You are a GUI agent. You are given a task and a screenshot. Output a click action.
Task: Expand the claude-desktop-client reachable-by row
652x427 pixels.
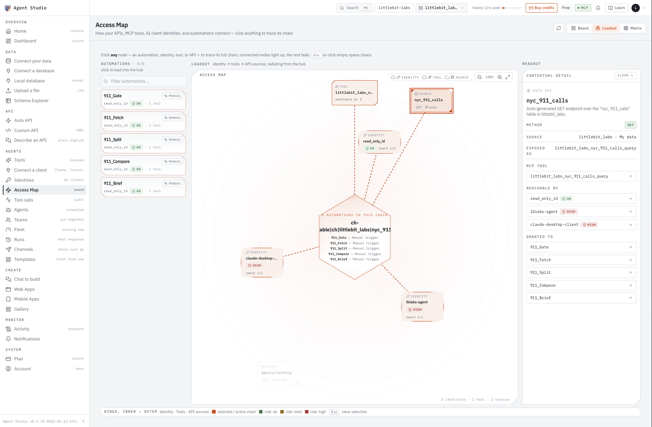[x=581, y=225]
